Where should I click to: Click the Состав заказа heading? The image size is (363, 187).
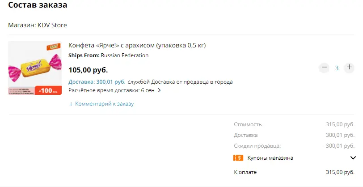point(38,4)
